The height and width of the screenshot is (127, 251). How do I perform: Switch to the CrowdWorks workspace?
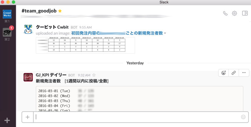pos(7,14)
